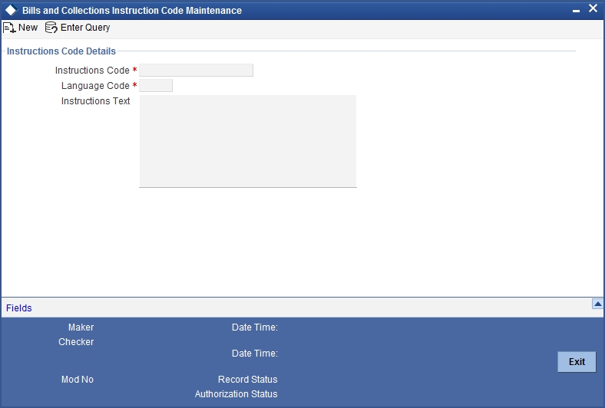Click the Enter Query database icon
The height and width of the screenshot is (408, 605).
51,28
